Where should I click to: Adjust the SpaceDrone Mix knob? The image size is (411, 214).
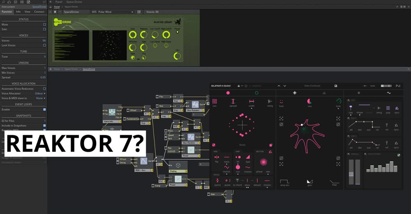178,56
